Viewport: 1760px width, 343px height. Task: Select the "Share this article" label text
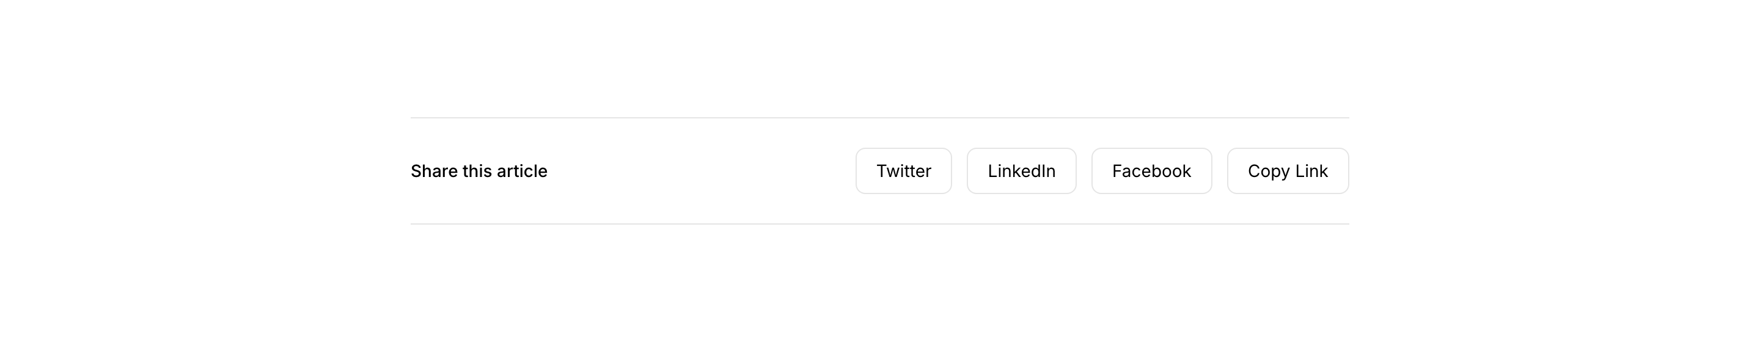pyautogui.click(x=479, y=171)
